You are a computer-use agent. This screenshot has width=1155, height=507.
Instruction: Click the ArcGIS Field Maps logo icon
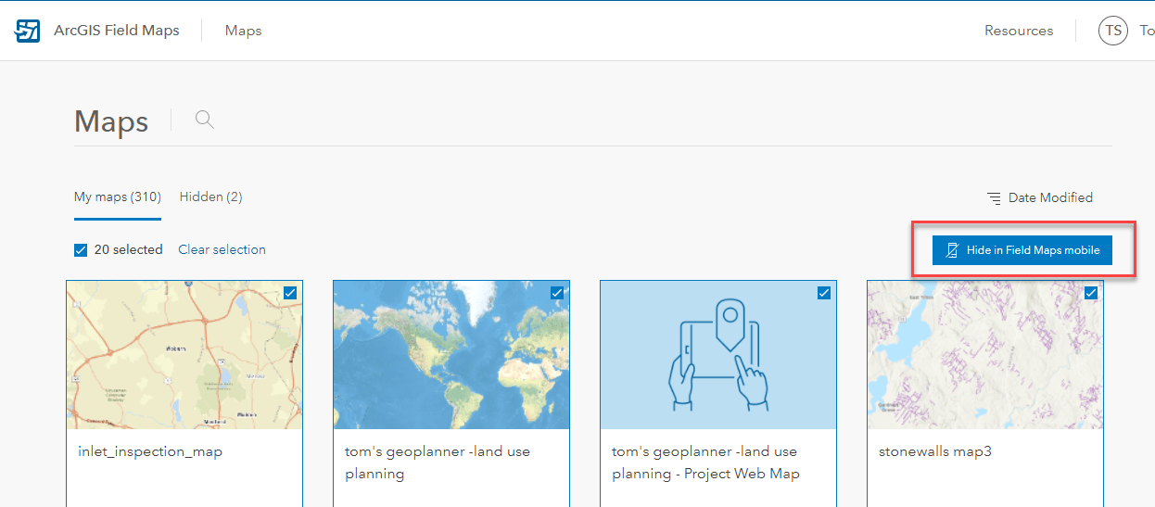tap(28, 31)
